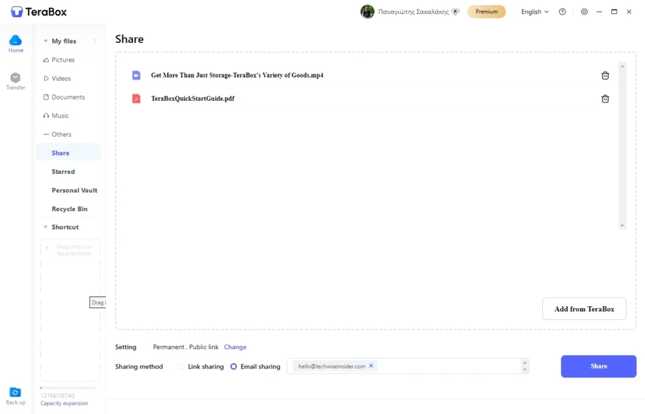Click the blue Share button
Image resolution: width=645 pixels, height=414 pixels.
pos(598,367)
